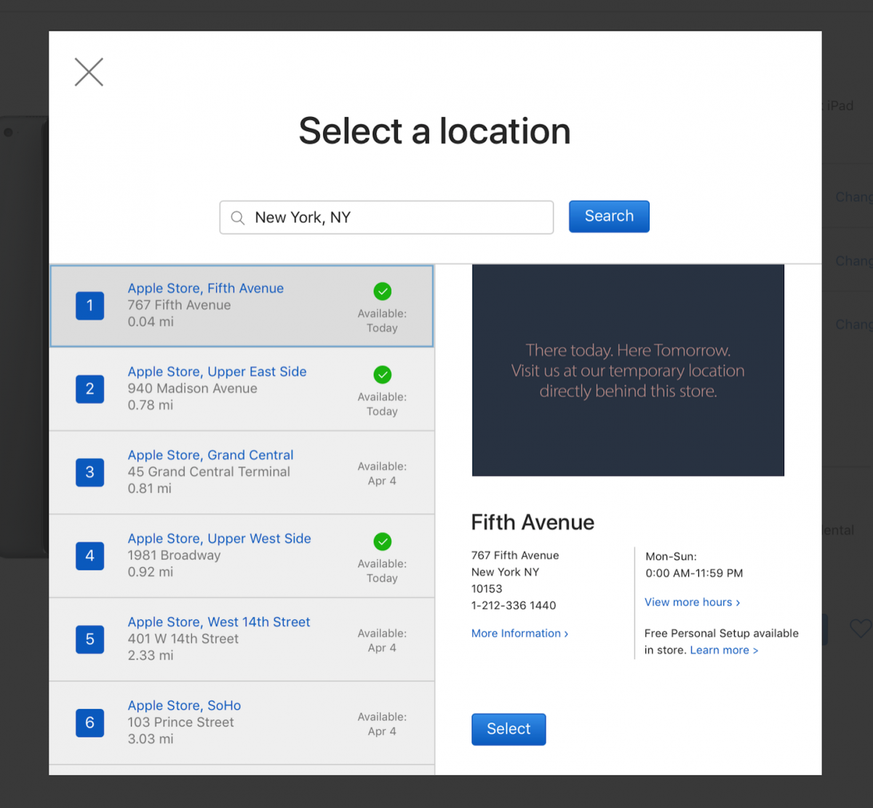This screenshot has width=873, height=808.
Task: Select Apple Store, SoHo from the list
Action: pos(184,705)
